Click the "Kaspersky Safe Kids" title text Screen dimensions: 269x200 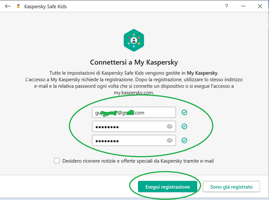(x=45, y=6)
